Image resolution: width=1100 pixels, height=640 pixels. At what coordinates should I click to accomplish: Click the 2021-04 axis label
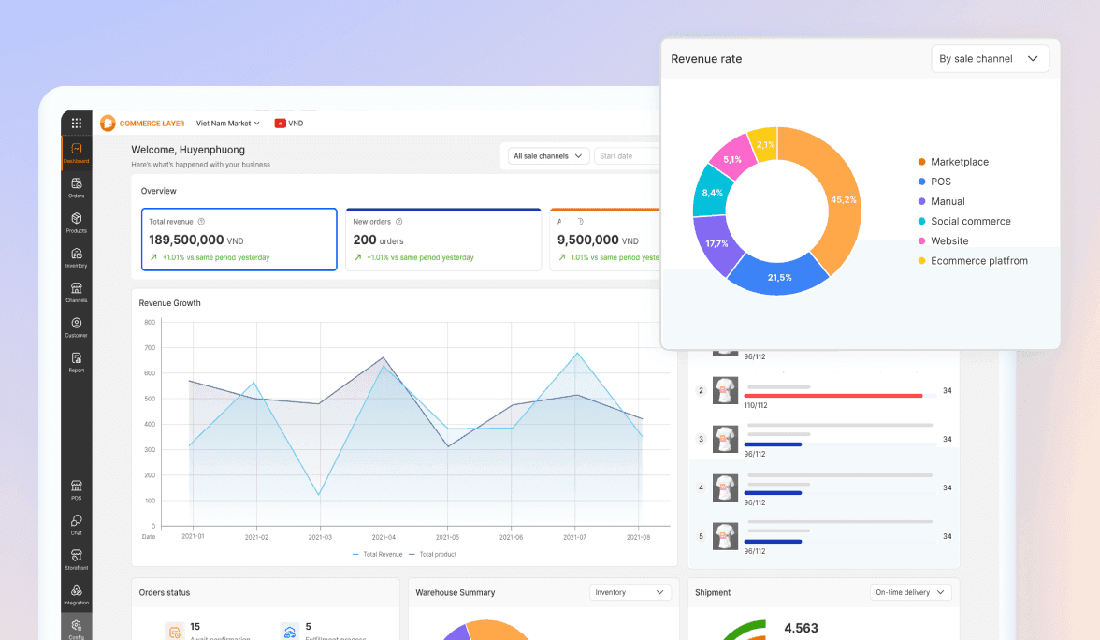pyautogui.click(x=384, y=537)
